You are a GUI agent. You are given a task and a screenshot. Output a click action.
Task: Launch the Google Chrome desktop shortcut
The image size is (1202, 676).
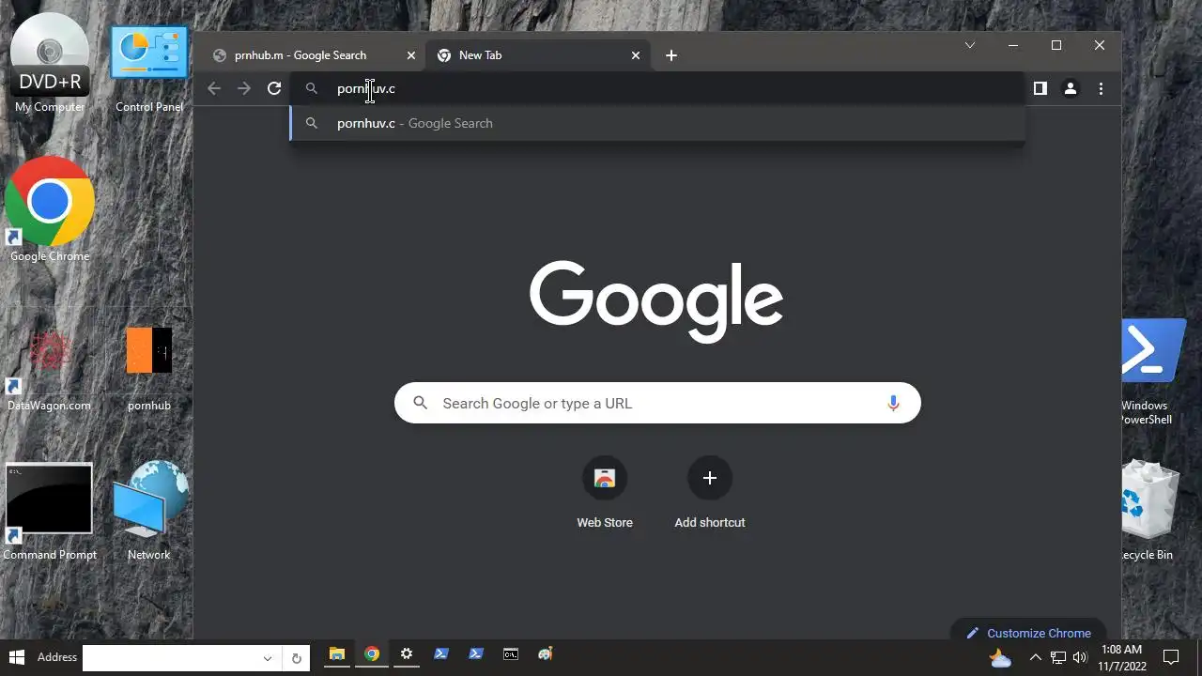pyautogui.click(x=50, y=210)
